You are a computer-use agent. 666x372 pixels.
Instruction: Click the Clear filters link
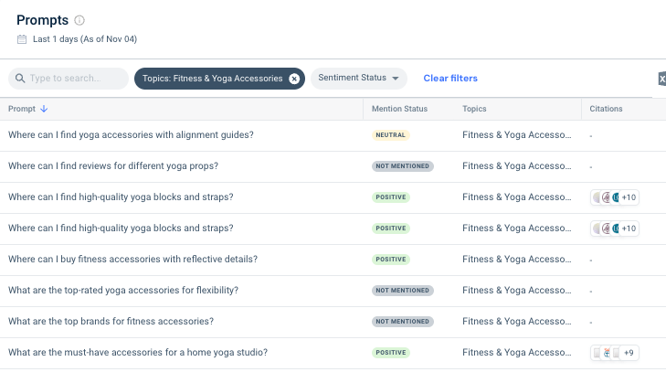point(450,79)
